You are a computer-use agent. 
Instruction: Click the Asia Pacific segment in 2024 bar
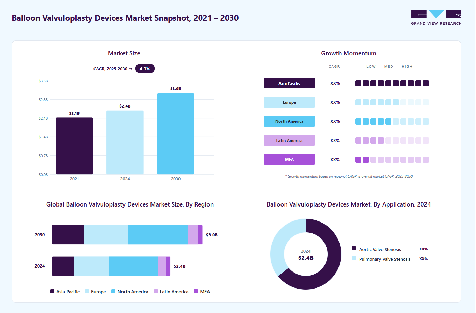tap(63, 266)
